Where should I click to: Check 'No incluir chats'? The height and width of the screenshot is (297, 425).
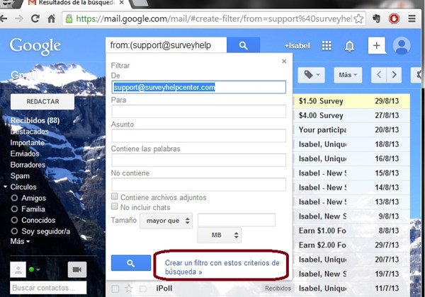pyautogui.click(x=114, y=206)
